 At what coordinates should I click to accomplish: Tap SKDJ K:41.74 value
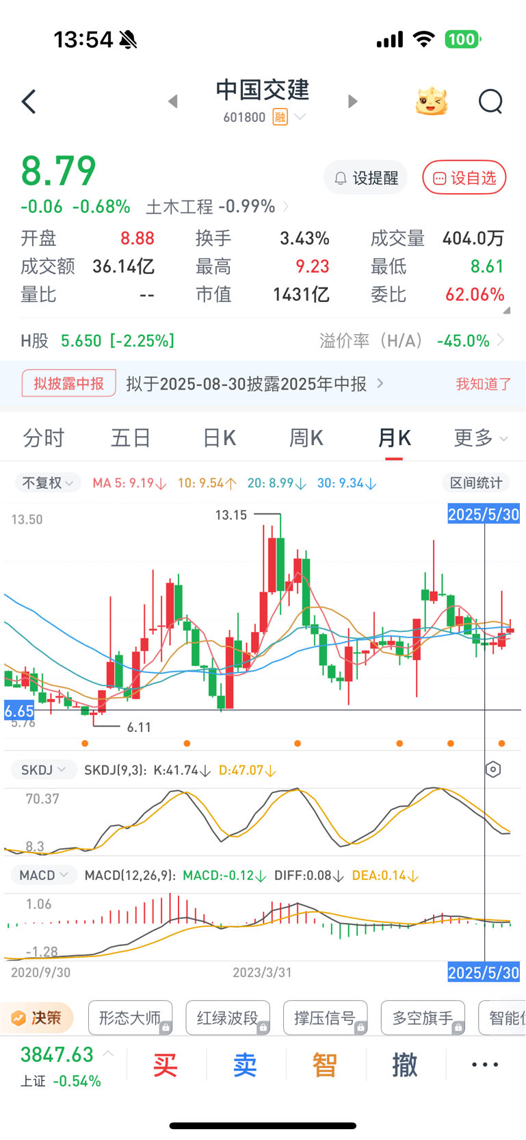(x=182, y=770)
